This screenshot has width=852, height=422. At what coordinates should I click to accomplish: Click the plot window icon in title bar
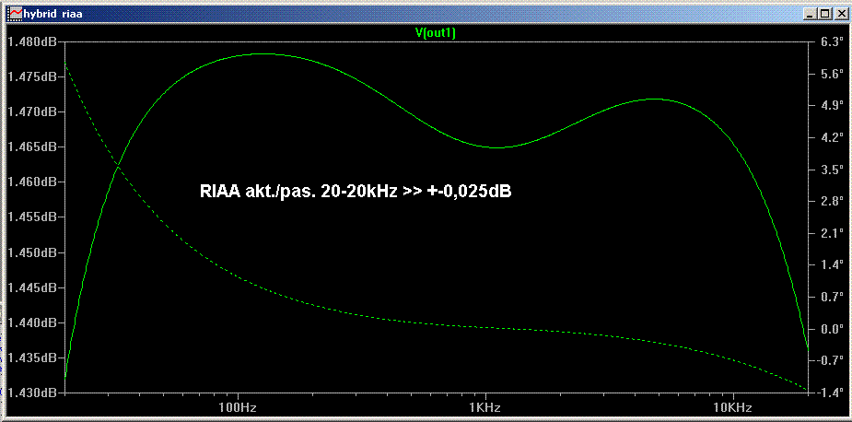click(15, 14)
